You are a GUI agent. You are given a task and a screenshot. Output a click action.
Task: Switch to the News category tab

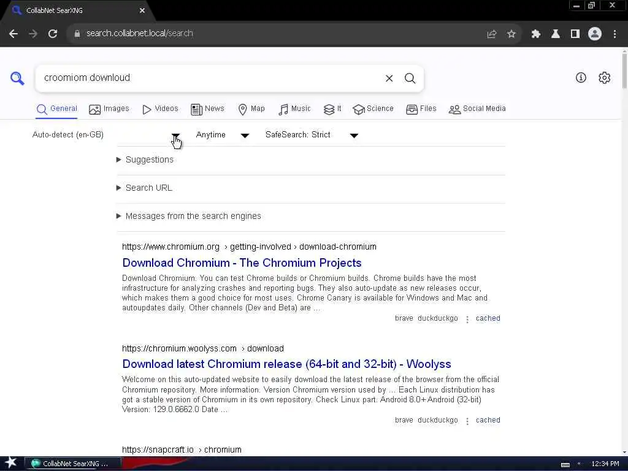click(x=207, y=109)
